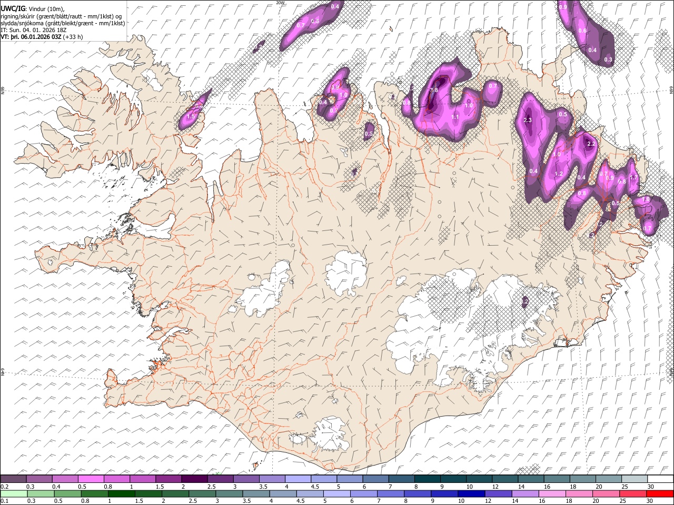The height and width of the screenshot is (505, 674).
Task: Click the '0.1' label under the bottom legend row
Action: click(x=5, y=501)
